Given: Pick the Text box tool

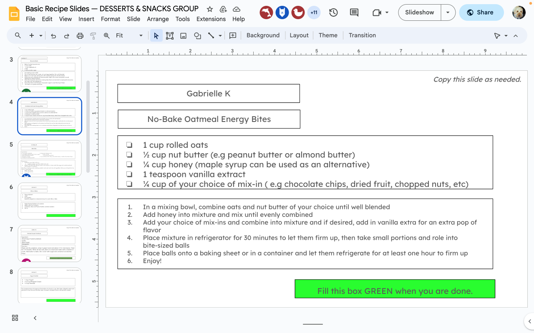Looking at the screenshot, I should click(170, 35).
